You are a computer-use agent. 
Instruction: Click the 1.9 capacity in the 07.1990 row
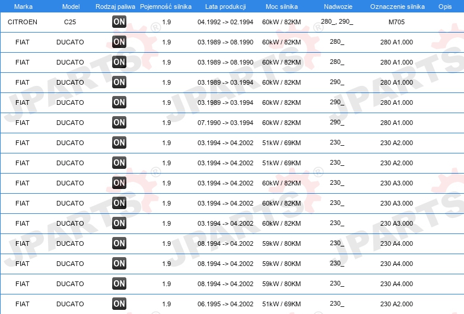[x=167, y=123]
